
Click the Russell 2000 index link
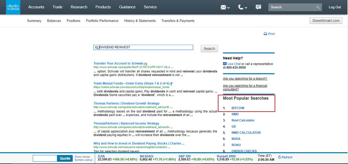pos(226,156)
